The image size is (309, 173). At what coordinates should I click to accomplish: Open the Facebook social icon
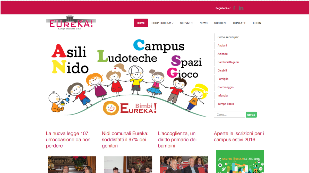click(234, 8)
